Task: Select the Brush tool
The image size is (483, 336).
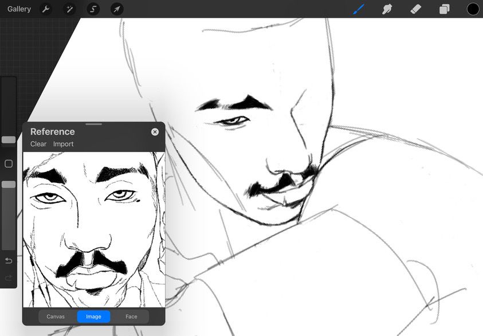Action: coord(359,9)
